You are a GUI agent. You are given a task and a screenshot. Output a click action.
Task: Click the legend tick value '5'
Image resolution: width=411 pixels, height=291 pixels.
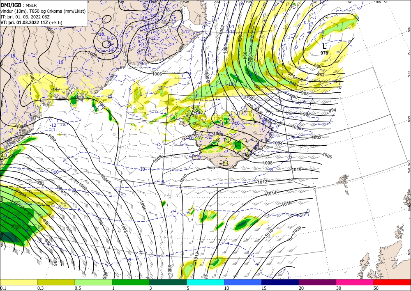[188, 288]
